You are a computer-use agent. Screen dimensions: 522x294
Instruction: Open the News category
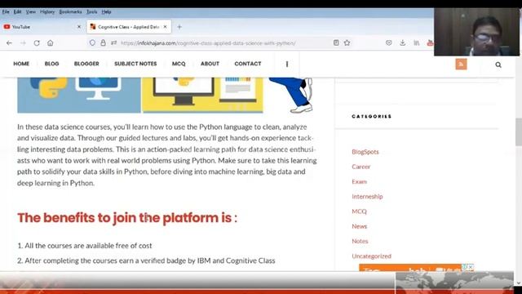pos(359,226)
